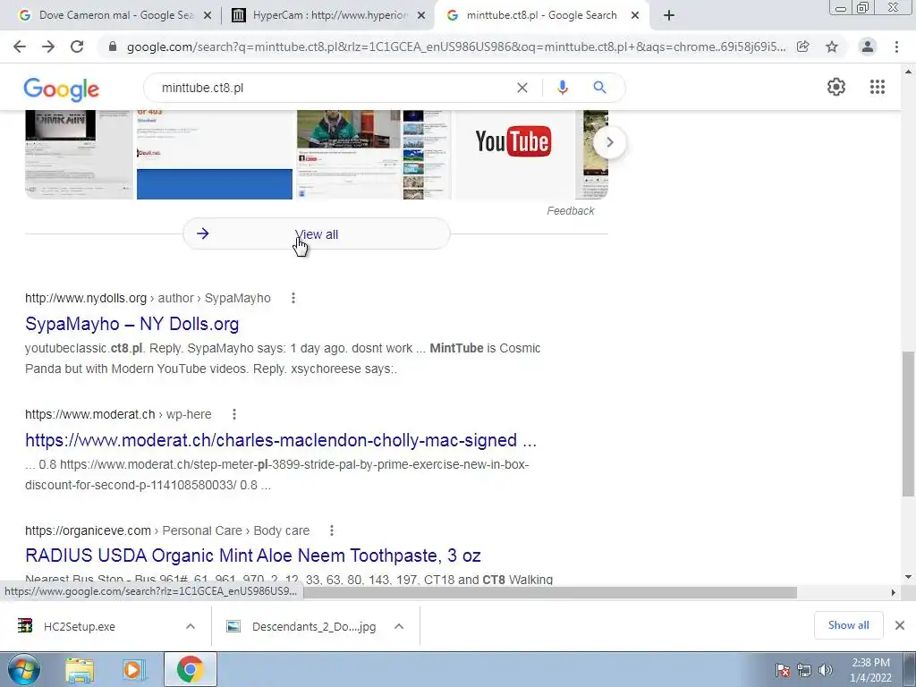The image size is (916, 687).
Task: Reload the current Google search page
Action: point(77,47)
